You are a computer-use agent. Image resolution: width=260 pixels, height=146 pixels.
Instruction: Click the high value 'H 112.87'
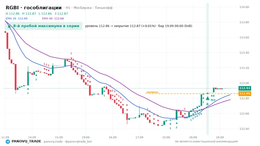coord(29,13)
